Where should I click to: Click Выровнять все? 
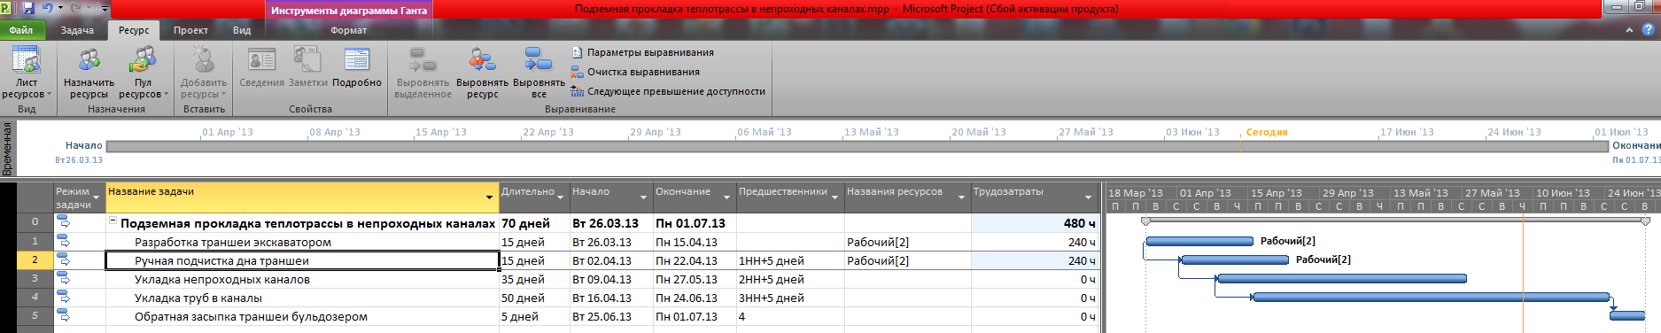click(x=539, y=73)
